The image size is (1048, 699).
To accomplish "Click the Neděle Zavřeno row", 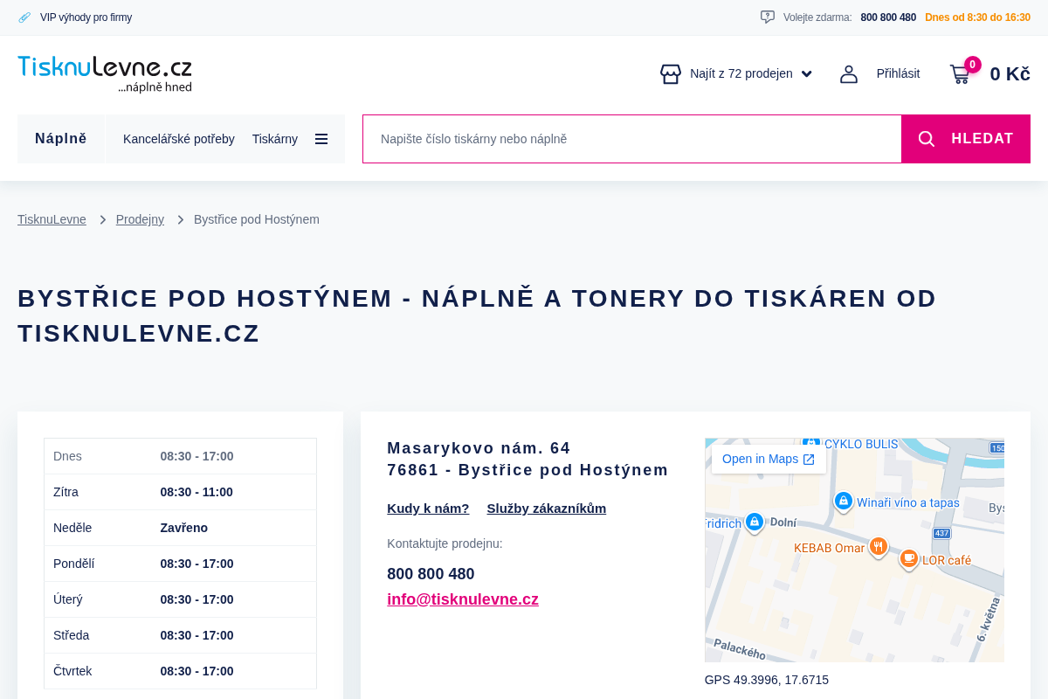I will pos(180,528).
